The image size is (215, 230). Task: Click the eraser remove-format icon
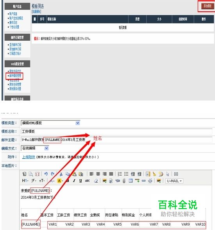tap(96, 181)
